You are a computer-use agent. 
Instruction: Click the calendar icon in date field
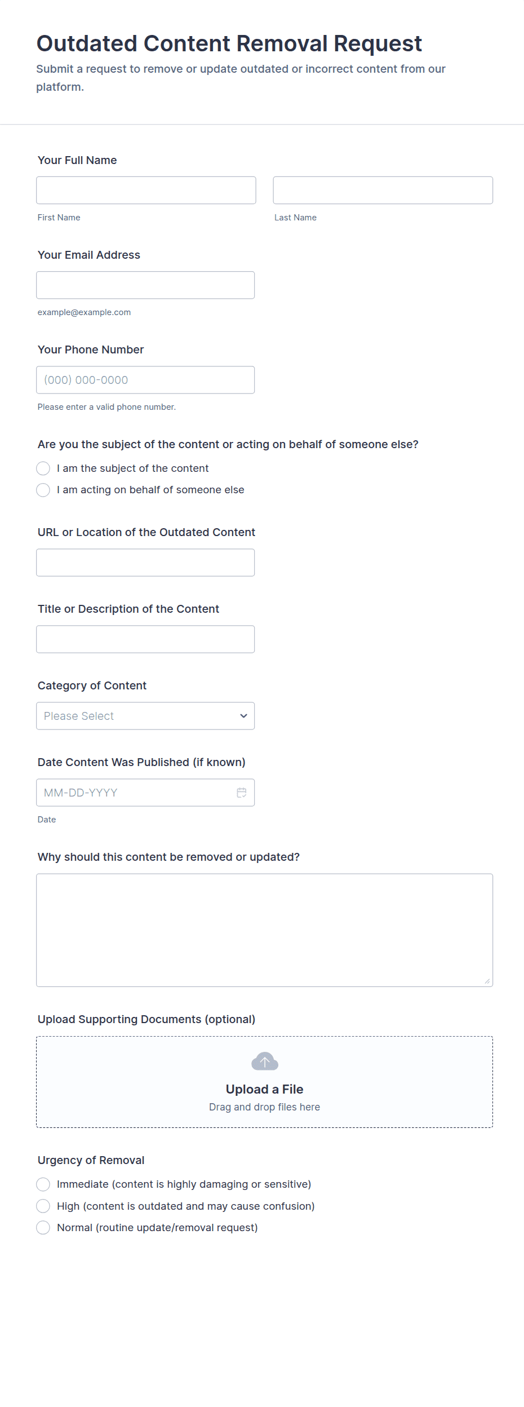coord(242,793)
